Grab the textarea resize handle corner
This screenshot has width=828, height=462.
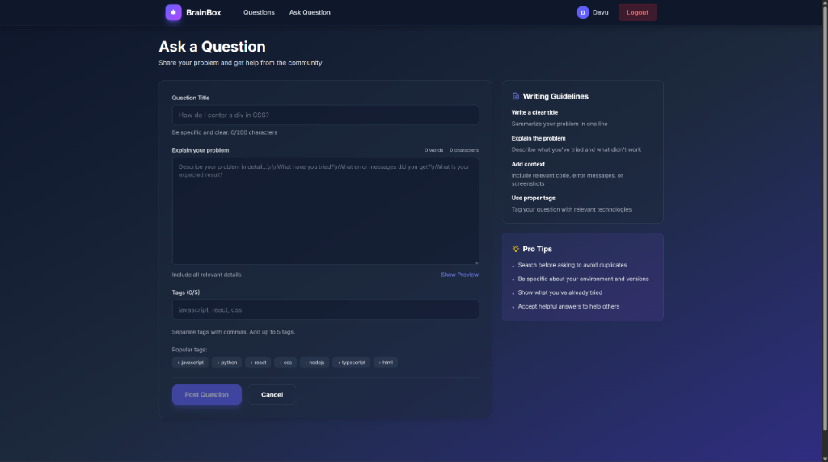476,262
